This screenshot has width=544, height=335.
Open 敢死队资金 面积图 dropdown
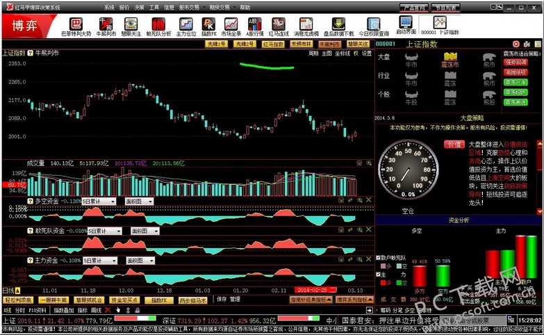tap(145, 231)
